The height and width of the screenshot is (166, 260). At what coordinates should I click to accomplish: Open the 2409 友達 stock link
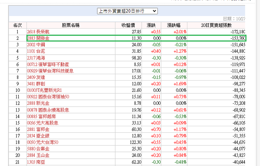tap(36, 77)
